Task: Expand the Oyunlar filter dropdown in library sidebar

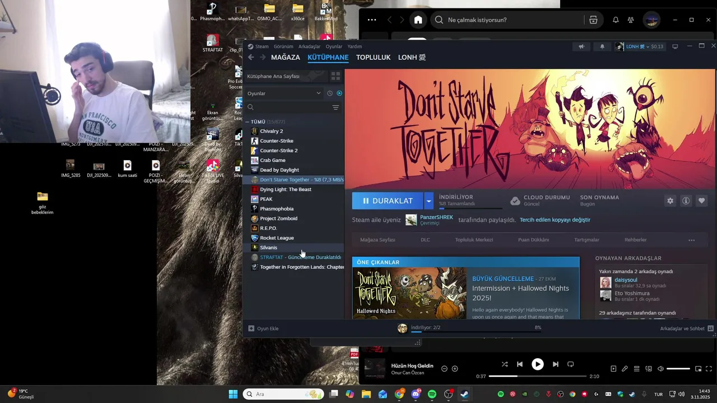Action: (284, 93)
